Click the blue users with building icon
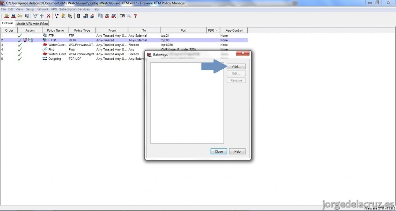 (85, 16)
